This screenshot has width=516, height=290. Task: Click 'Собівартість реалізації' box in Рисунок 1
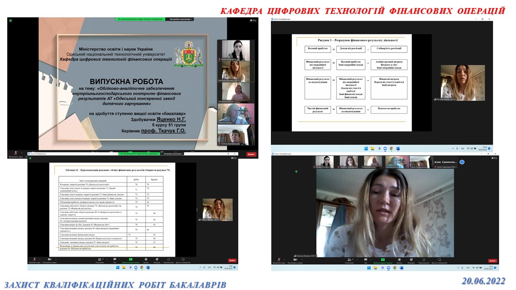389,49
